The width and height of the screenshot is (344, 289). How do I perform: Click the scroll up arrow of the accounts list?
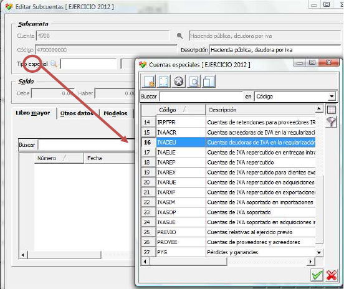tap(319, 108)
